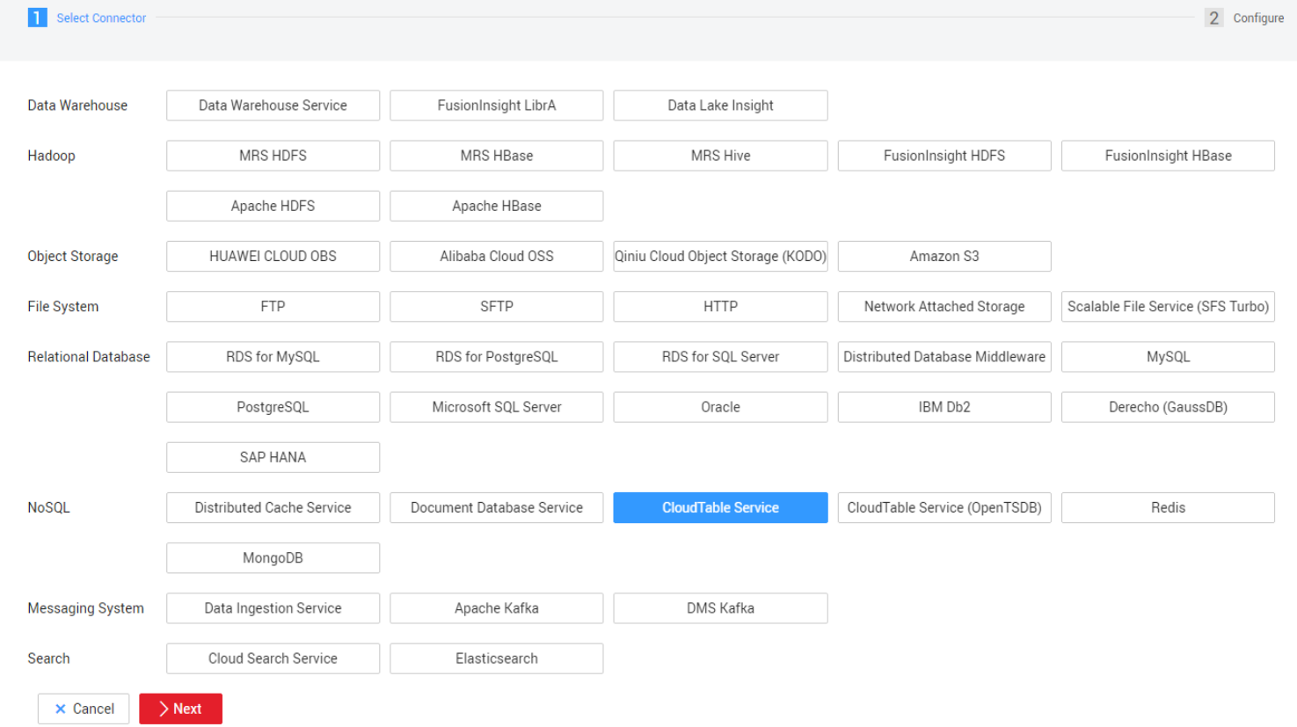Choose Scalable File Service (SFS Turbo)
This screenshot has width=1297, height=727.
(1168, 307)
